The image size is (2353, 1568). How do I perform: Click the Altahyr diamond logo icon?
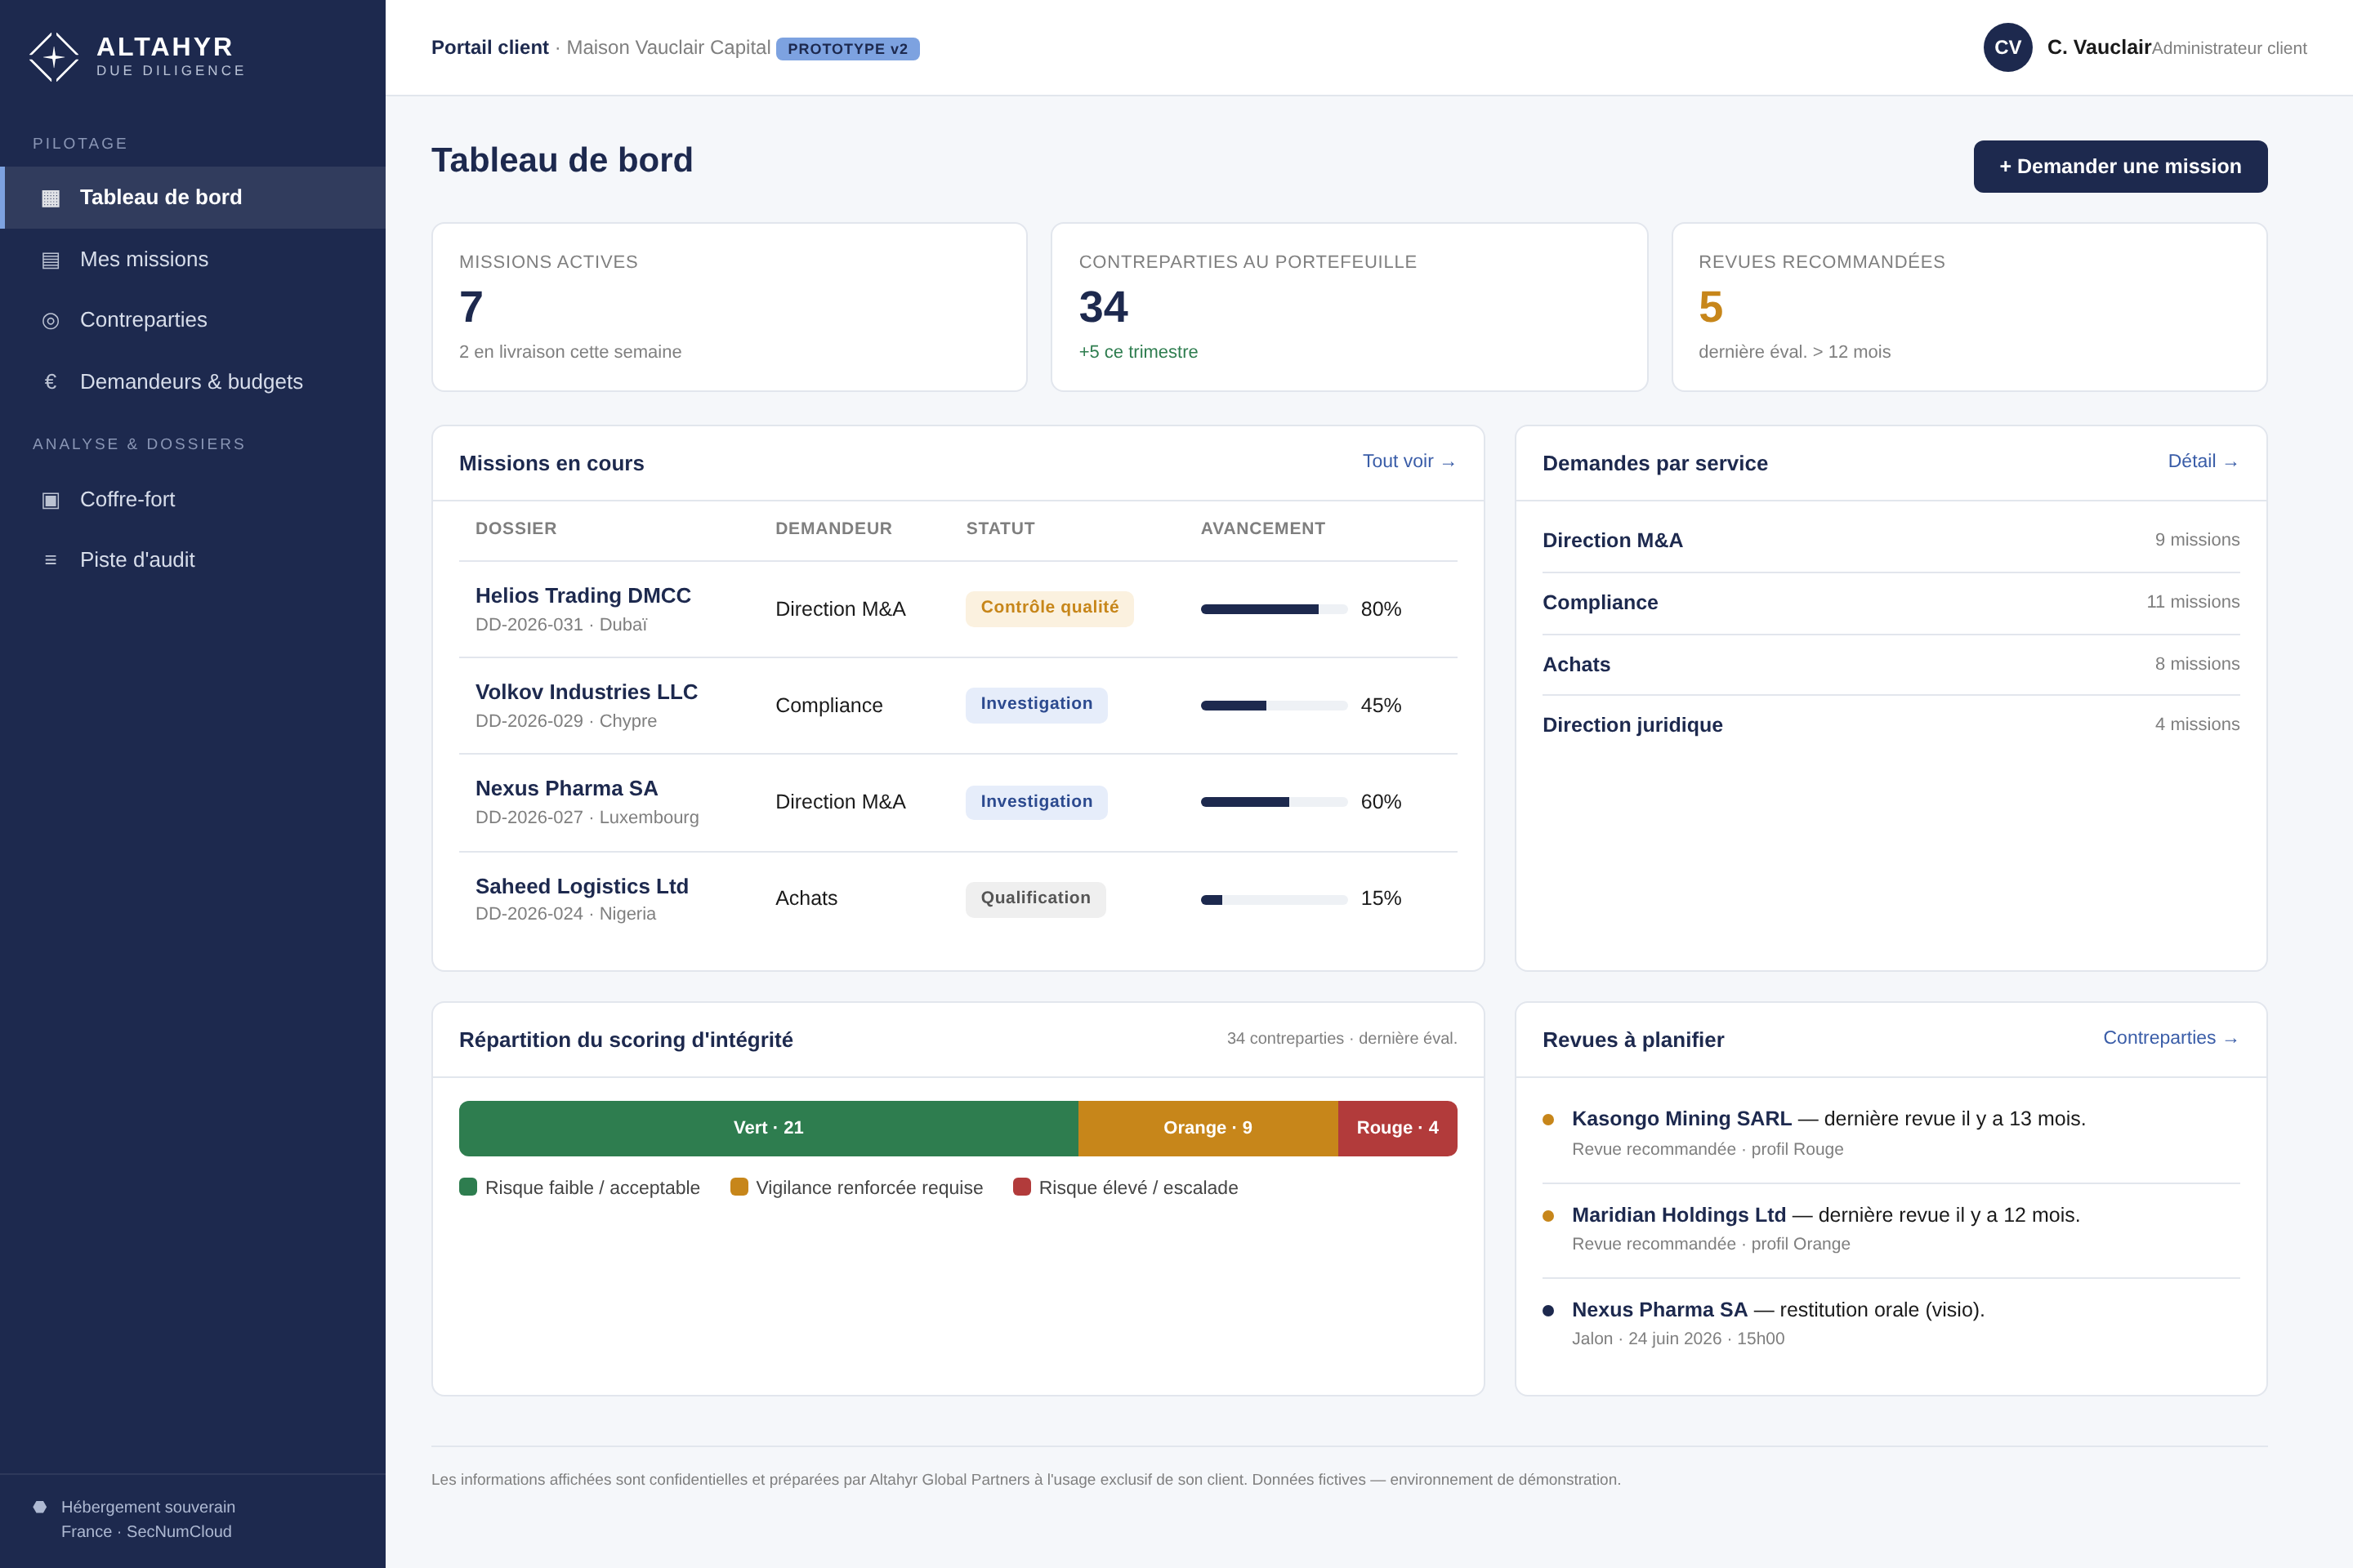[53, 57]
